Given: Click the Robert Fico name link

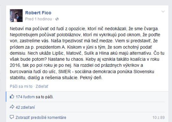Looking at the screenshot, I should (38, 13).
